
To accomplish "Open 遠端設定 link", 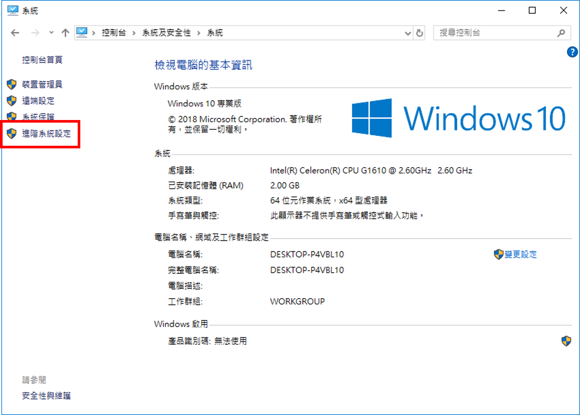I will (38, 101).
